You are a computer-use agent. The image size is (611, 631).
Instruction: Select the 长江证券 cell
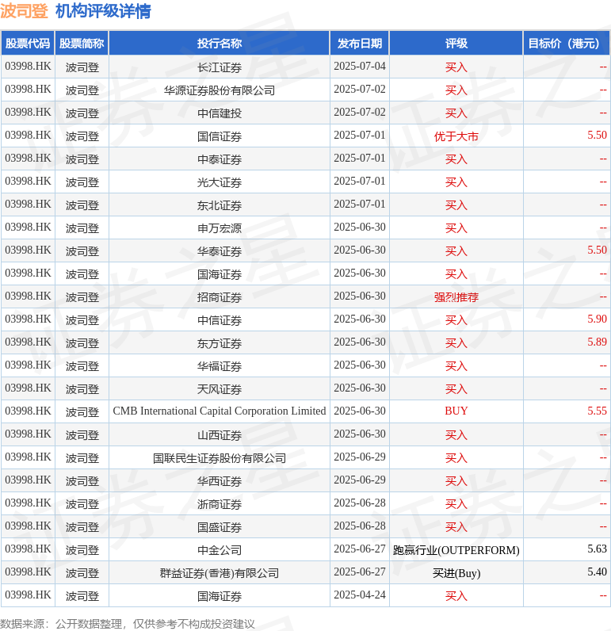point(220,67)
